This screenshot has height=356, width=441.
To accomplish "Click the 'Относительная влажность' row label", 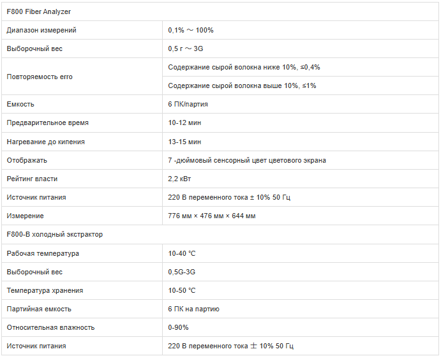I will pos(50,327).
